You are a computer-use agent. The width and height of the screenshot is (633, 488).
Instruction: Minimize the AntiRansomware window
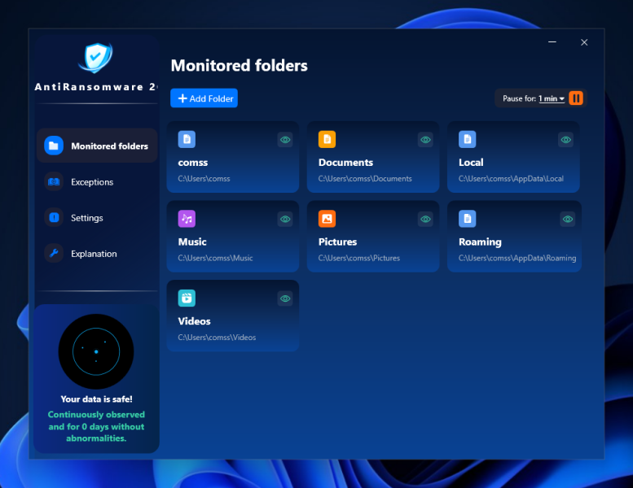(552, 42)
